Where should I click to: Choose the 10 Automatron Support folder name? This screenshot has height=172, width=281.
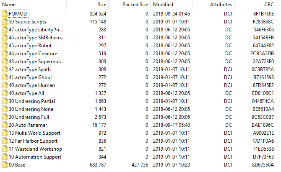coord(35,157)
